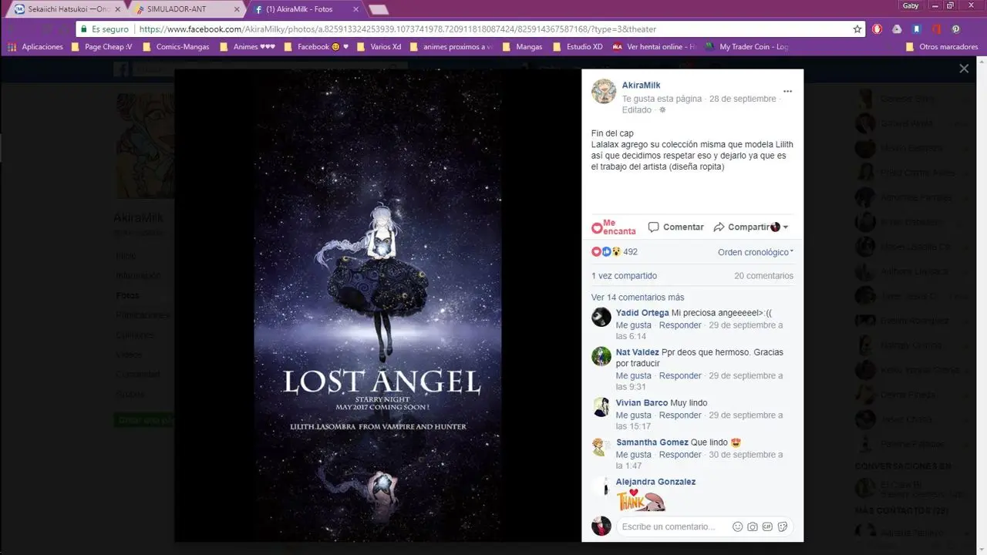Viewport: 987px width, 555px height.
Task: Click the public audience gear icon
Action: [x=662, y=110]
